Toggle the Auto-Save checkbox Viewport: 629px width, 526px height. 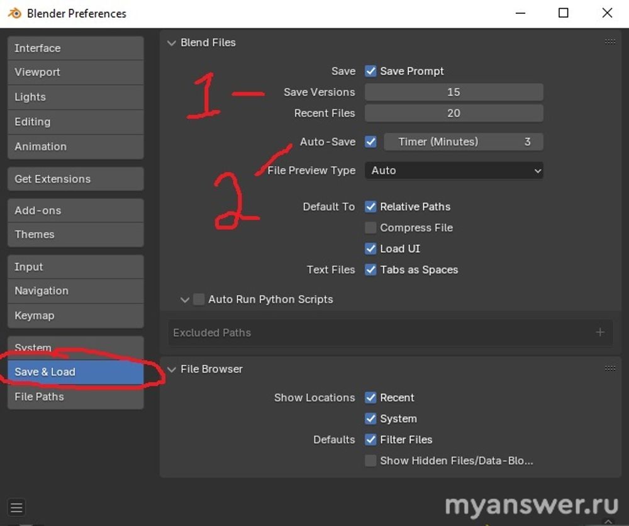370,142
